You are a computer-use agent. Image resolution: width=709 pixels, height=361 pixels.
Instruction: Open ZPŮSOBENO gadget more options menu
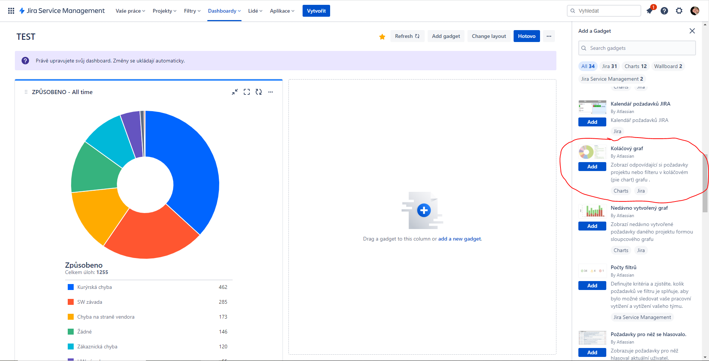[x=271, y=92]
